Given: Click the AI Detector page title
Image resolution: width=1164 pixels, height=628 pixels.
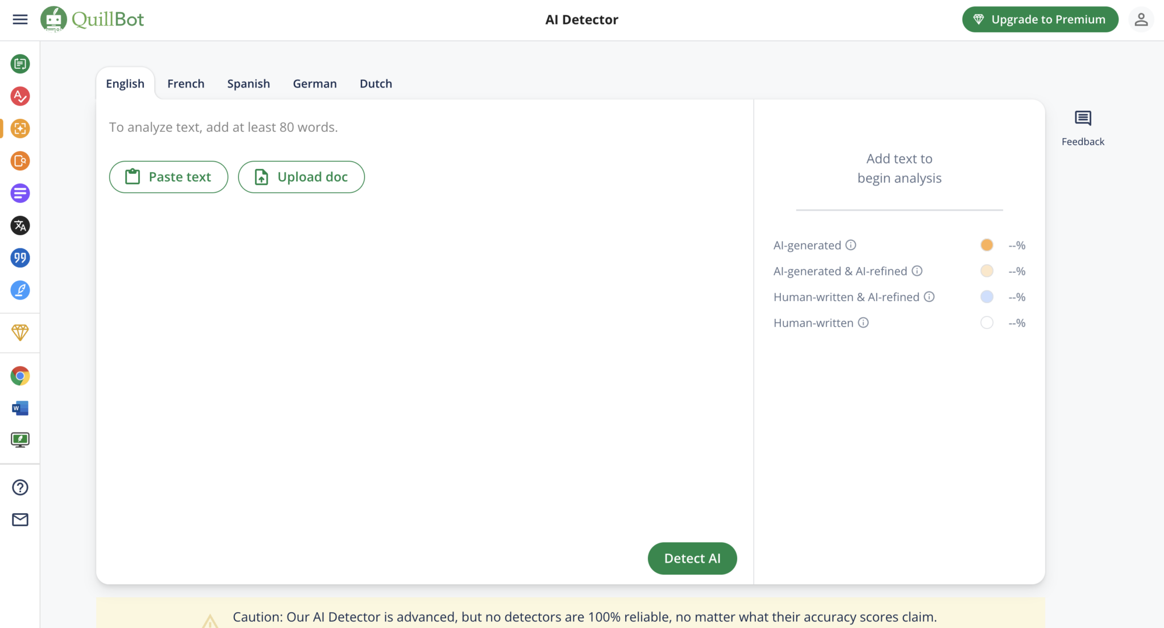Looking at the screenshot, I should coord(581,20).
